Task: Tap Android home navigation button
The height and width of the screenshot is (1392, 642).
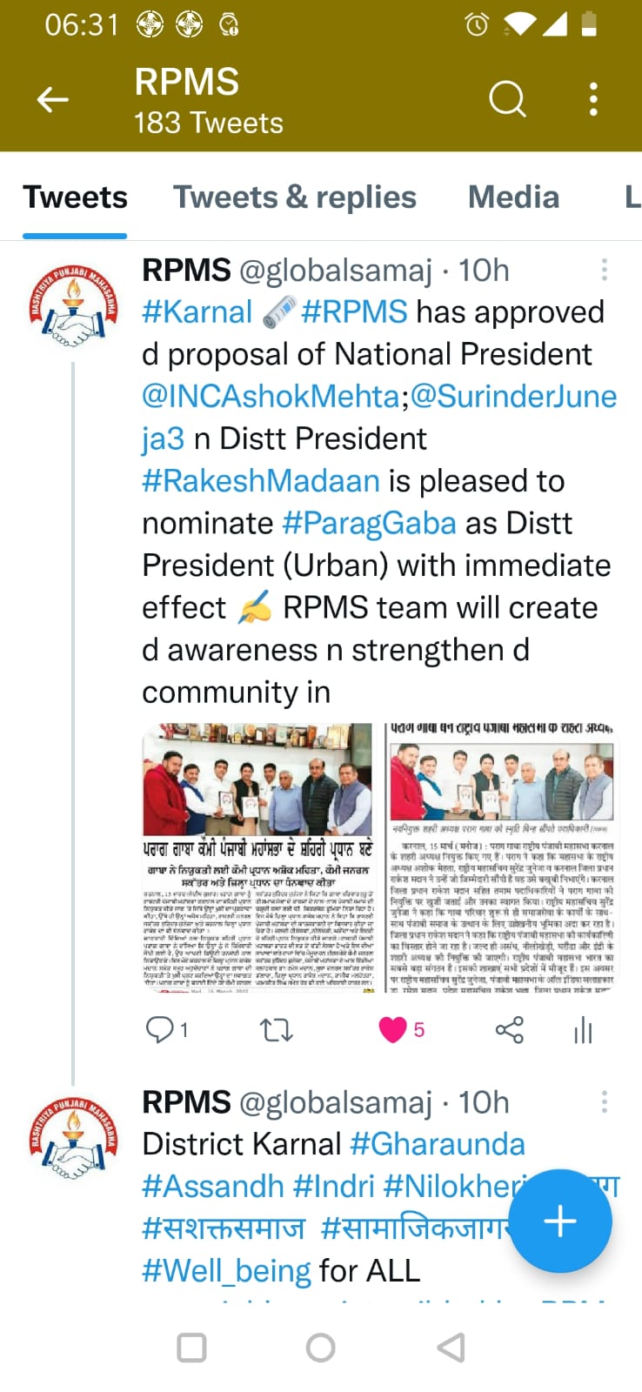Action: click(321, 1348)
